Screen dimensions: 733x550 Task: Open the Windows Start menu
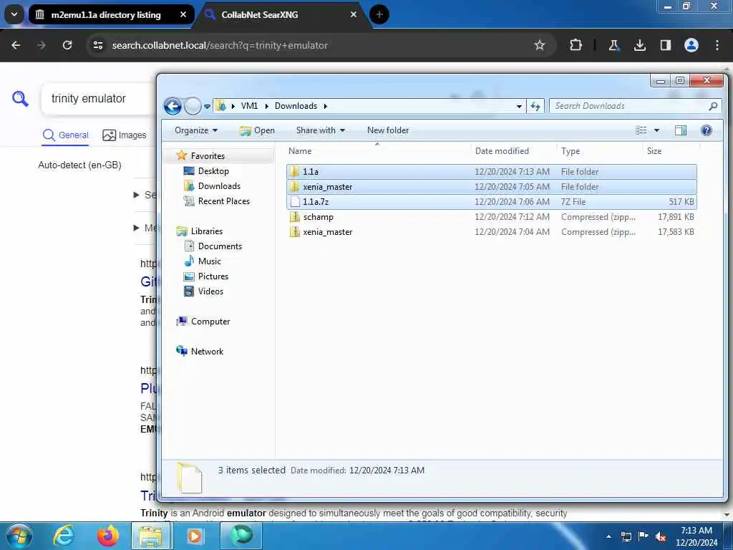19,536
